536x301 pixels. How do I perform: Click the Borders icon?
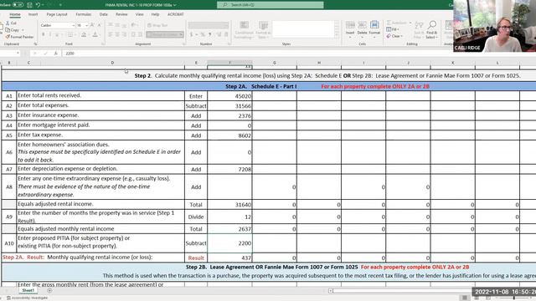70,34
